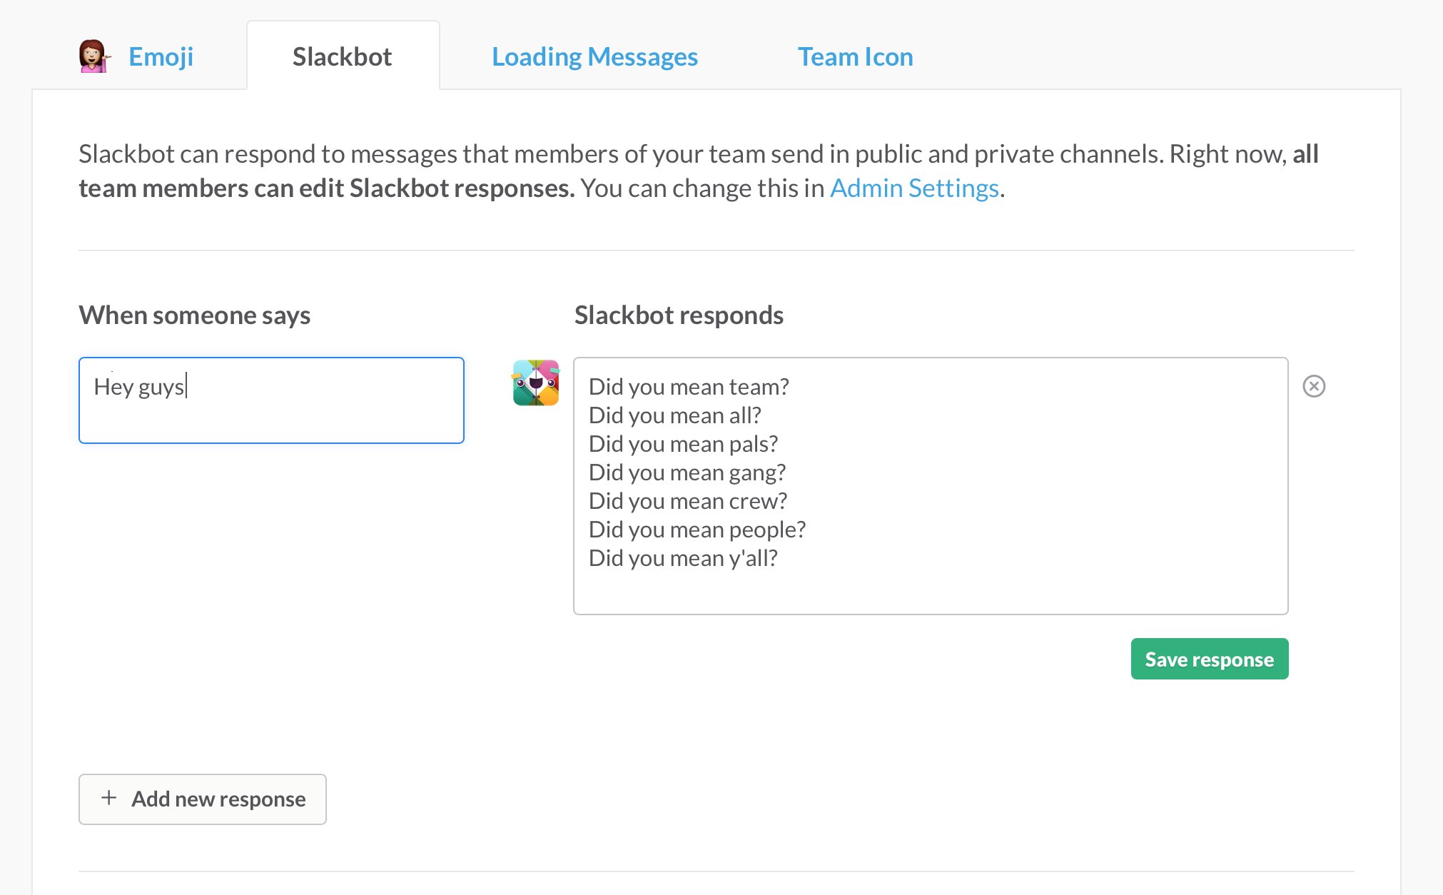Image resolution: width=1443 pixels, height=895 pixels.
Task: Select the Slackbot tab
Action: [343, 56]
